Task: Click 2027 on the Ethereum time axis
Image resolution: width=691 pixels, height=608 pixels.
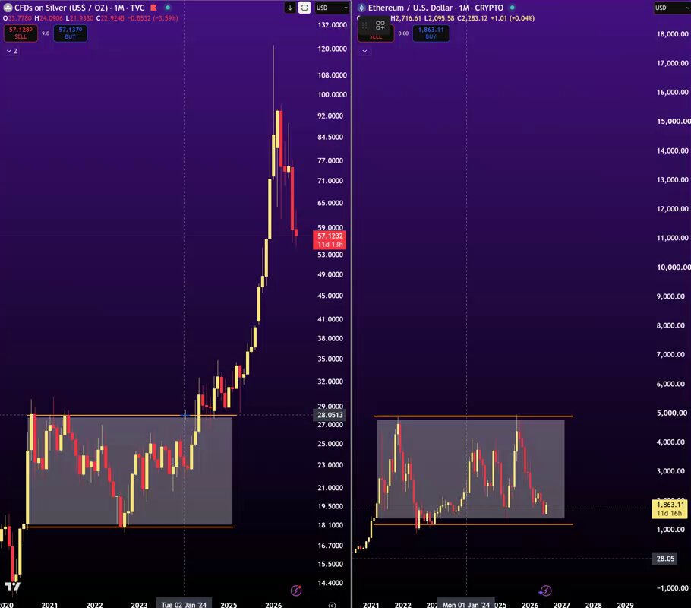Action: 562,604
